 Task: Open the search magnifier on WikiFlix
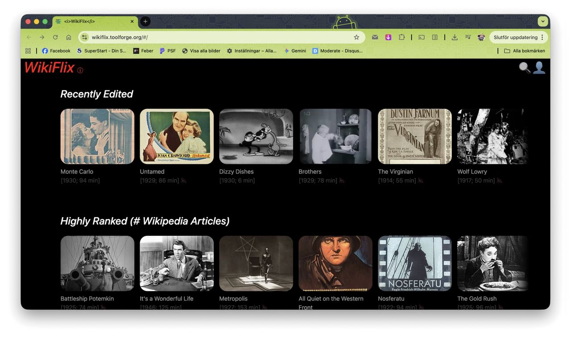pyautogui.click(x=525, y=67)
